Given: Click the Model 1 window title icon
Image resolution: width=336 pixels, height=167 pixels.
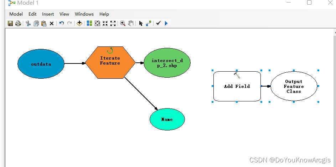Looking at the screenshot, I should [11, 3].
